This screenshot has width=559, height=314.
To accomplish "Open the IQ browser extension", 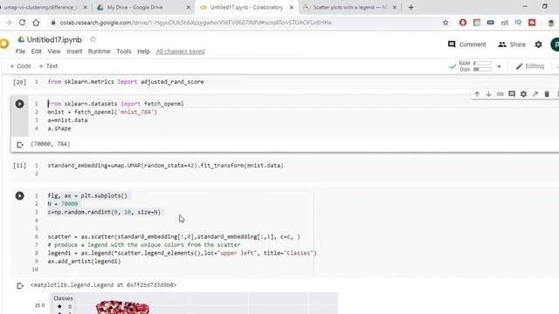I will [x=518, y=23].
